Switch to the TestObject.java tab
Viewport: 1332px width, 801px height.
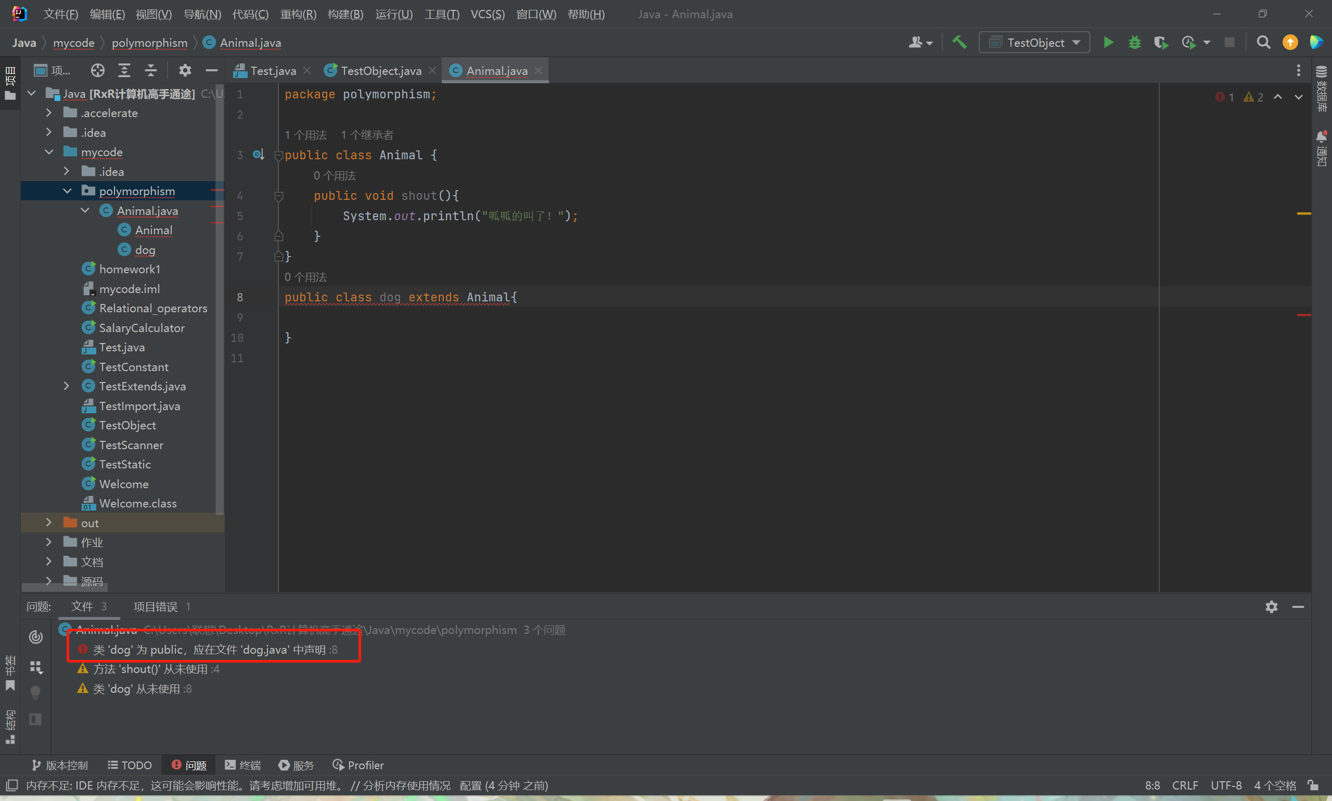coord(380,71)
